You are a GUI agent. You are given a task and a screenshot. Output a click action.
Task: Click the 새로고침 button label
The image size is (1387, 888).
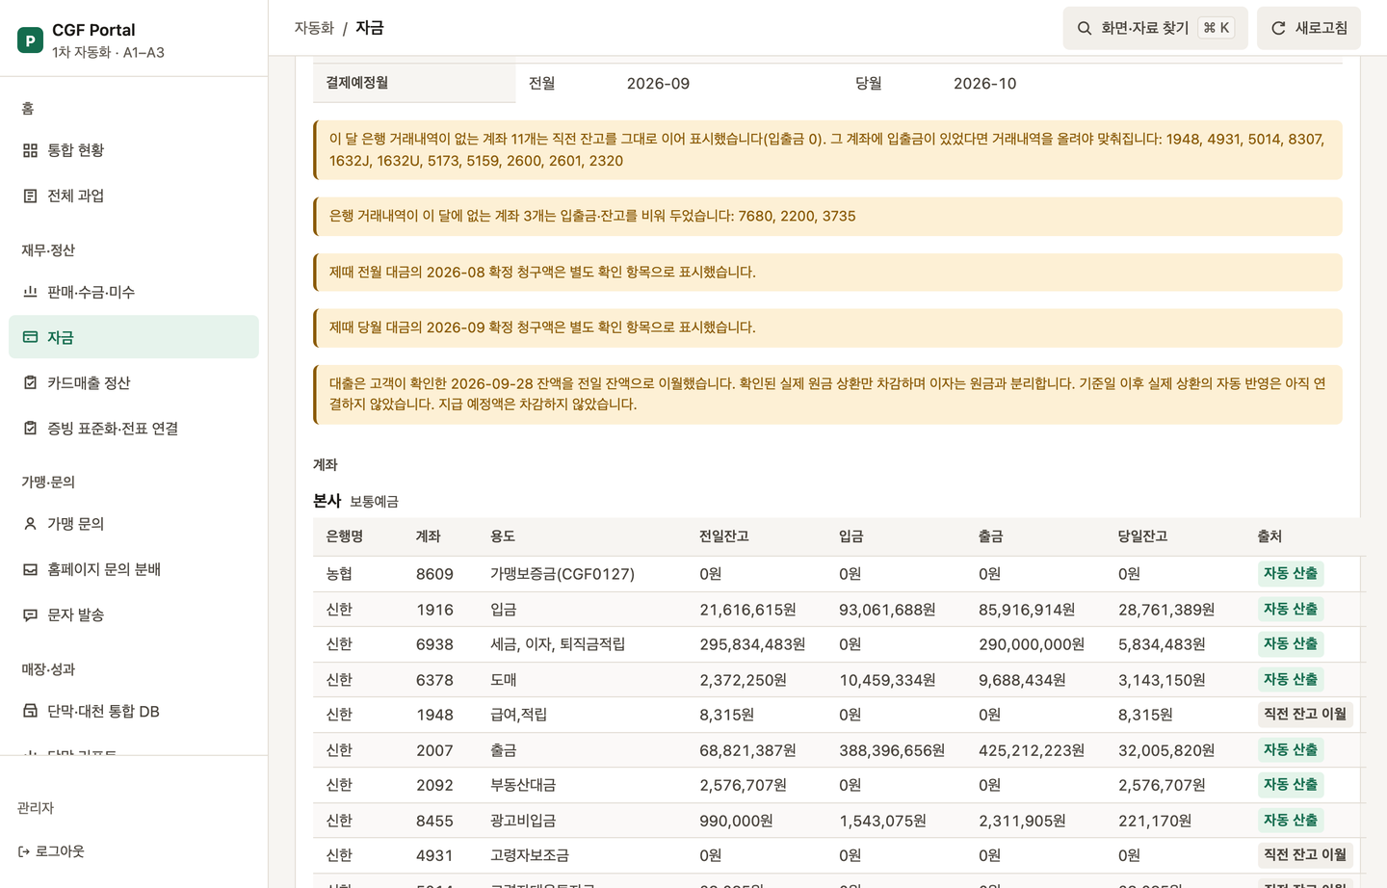click(x=1321, y=28)
